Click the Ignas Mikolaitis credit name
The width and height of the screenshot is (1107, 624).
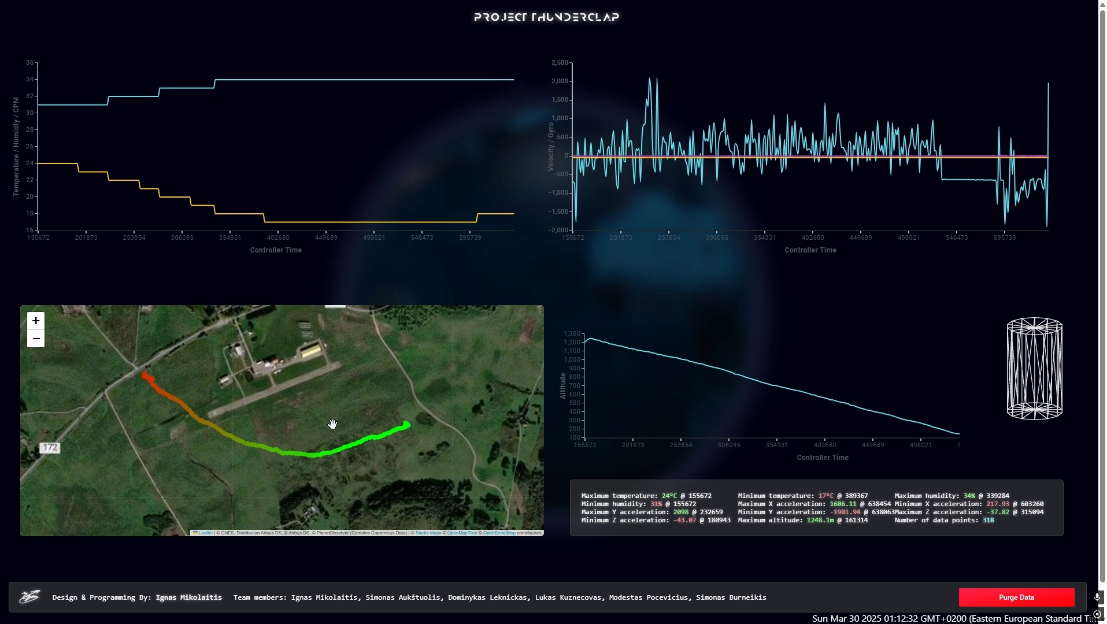coord(188,597)
